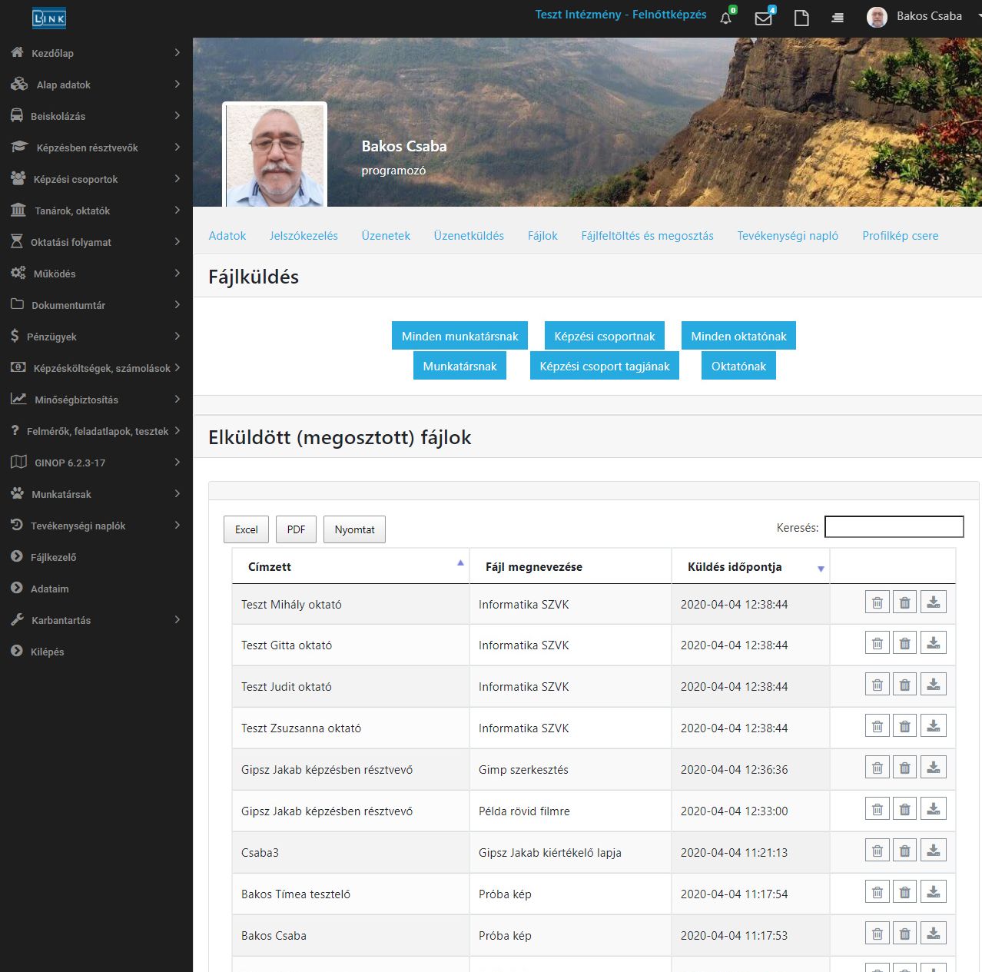
Task: Open the notifications bell icon
Action: click(726, 17)
